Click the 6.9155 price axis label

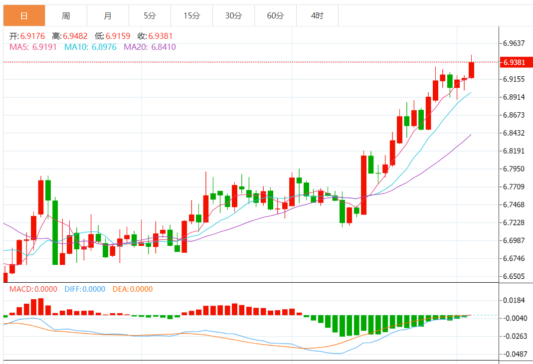[x=514, y=79]
